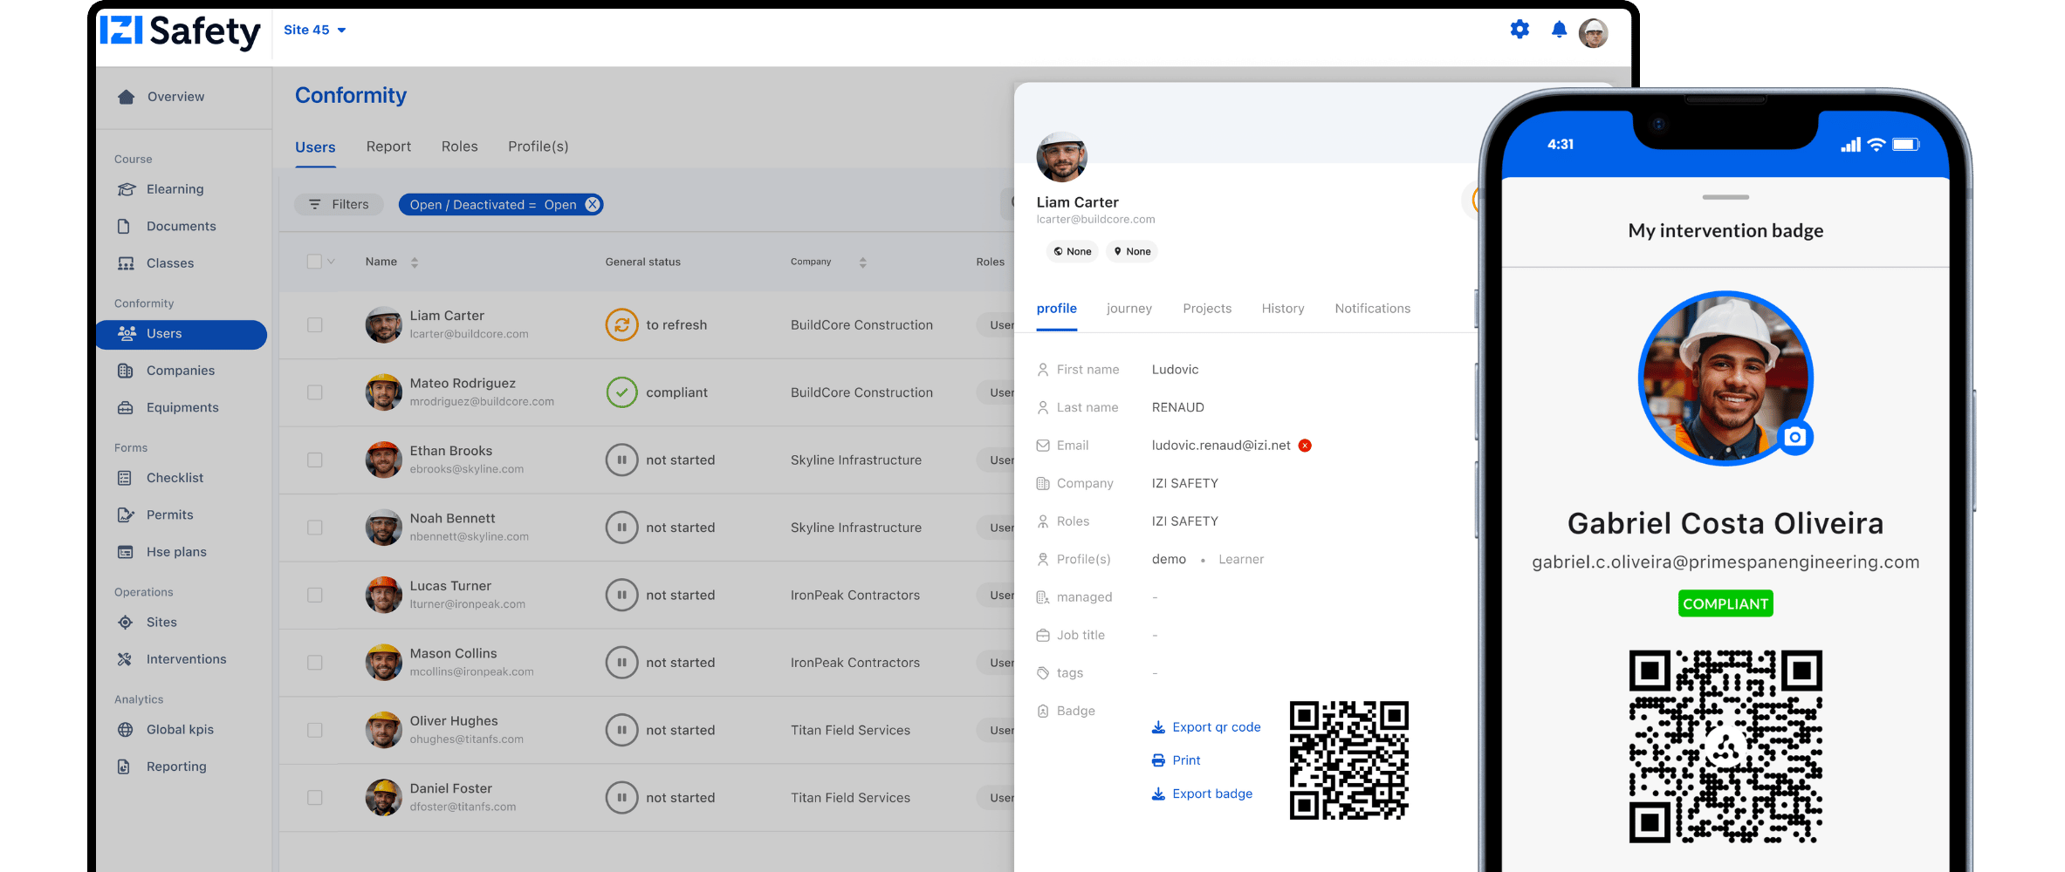
Task: Open the journey tab in profile panel
Action: click(x=1129, y=309)
